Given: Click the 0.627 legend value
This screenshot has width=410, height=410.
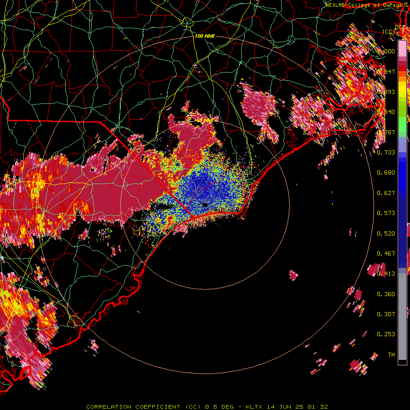Looking at the screenshot, I should pyautogui.click(x=386, y=193).
